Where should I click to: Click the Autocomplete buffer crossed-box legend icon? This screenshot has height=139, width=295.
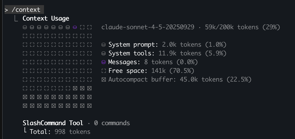point(104,80)
